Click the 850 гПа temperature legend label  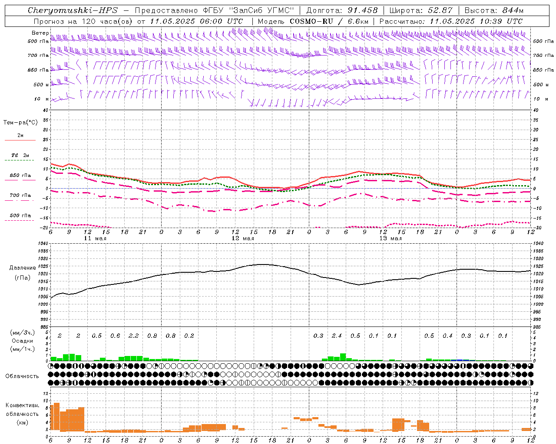[20, 176]
